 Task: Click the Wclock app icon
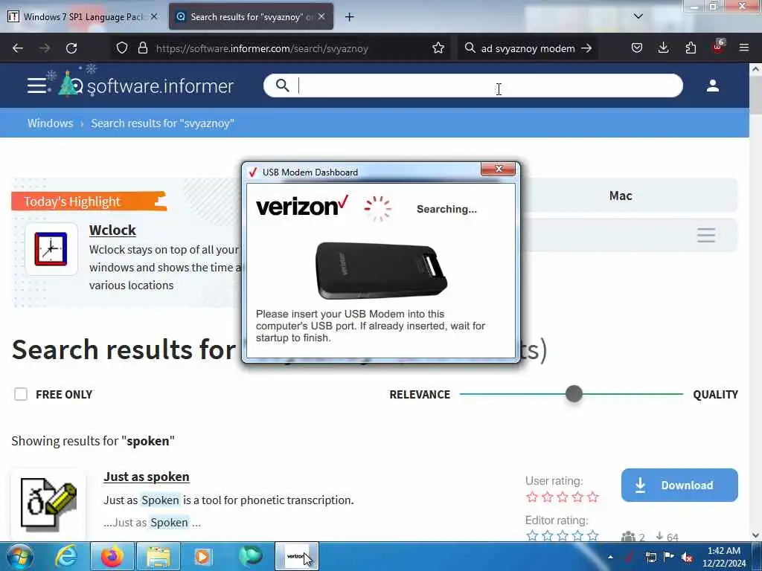pos(51,249)
